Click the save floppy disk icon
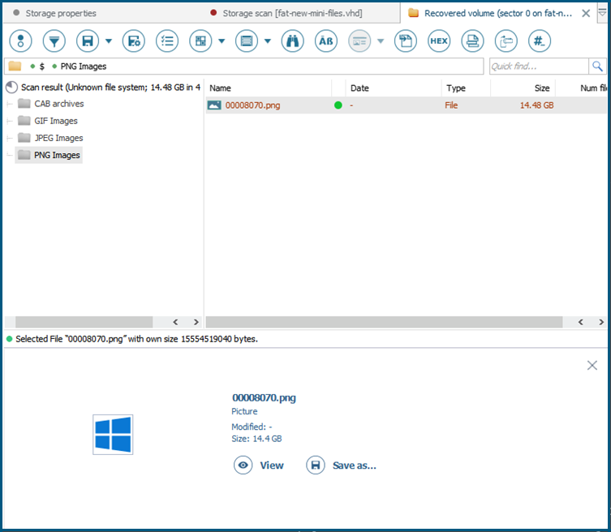 tap(88, 41)
